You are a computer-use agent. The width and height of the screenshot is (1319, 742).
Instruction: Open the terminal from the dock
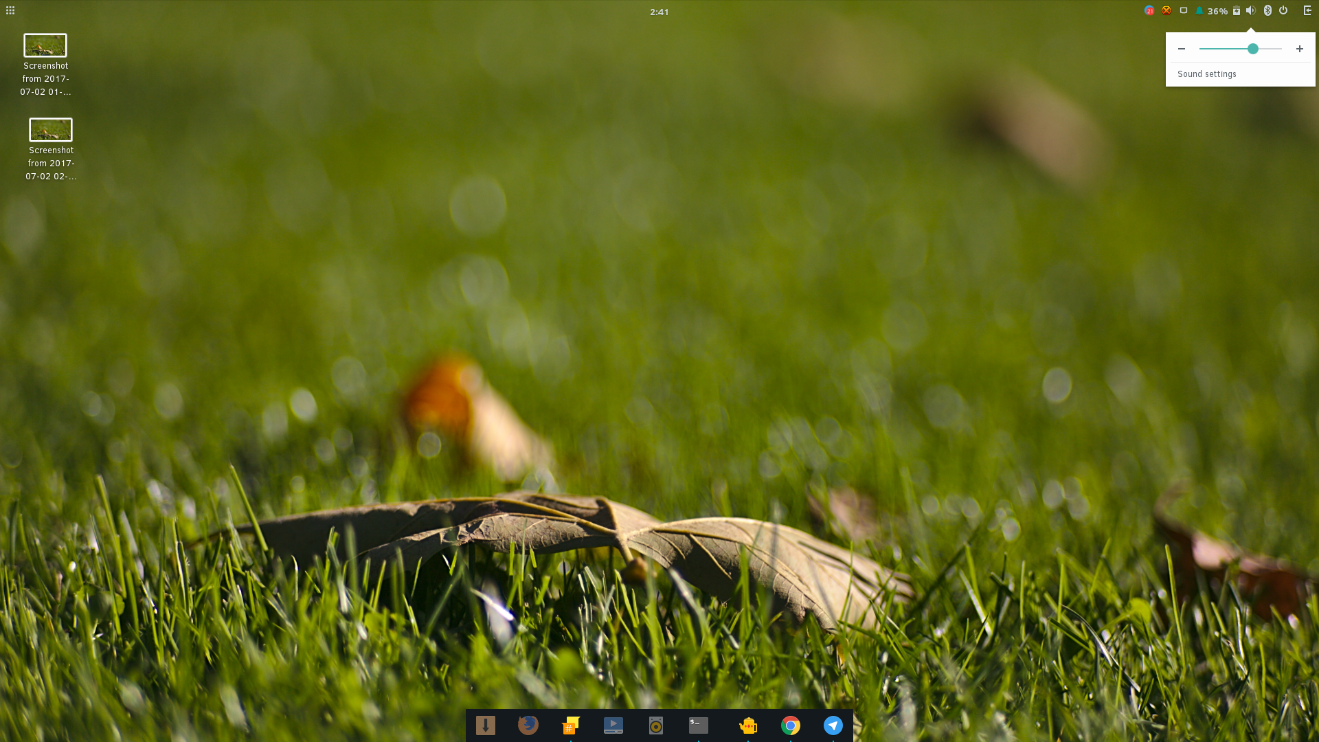coord(699,726)
